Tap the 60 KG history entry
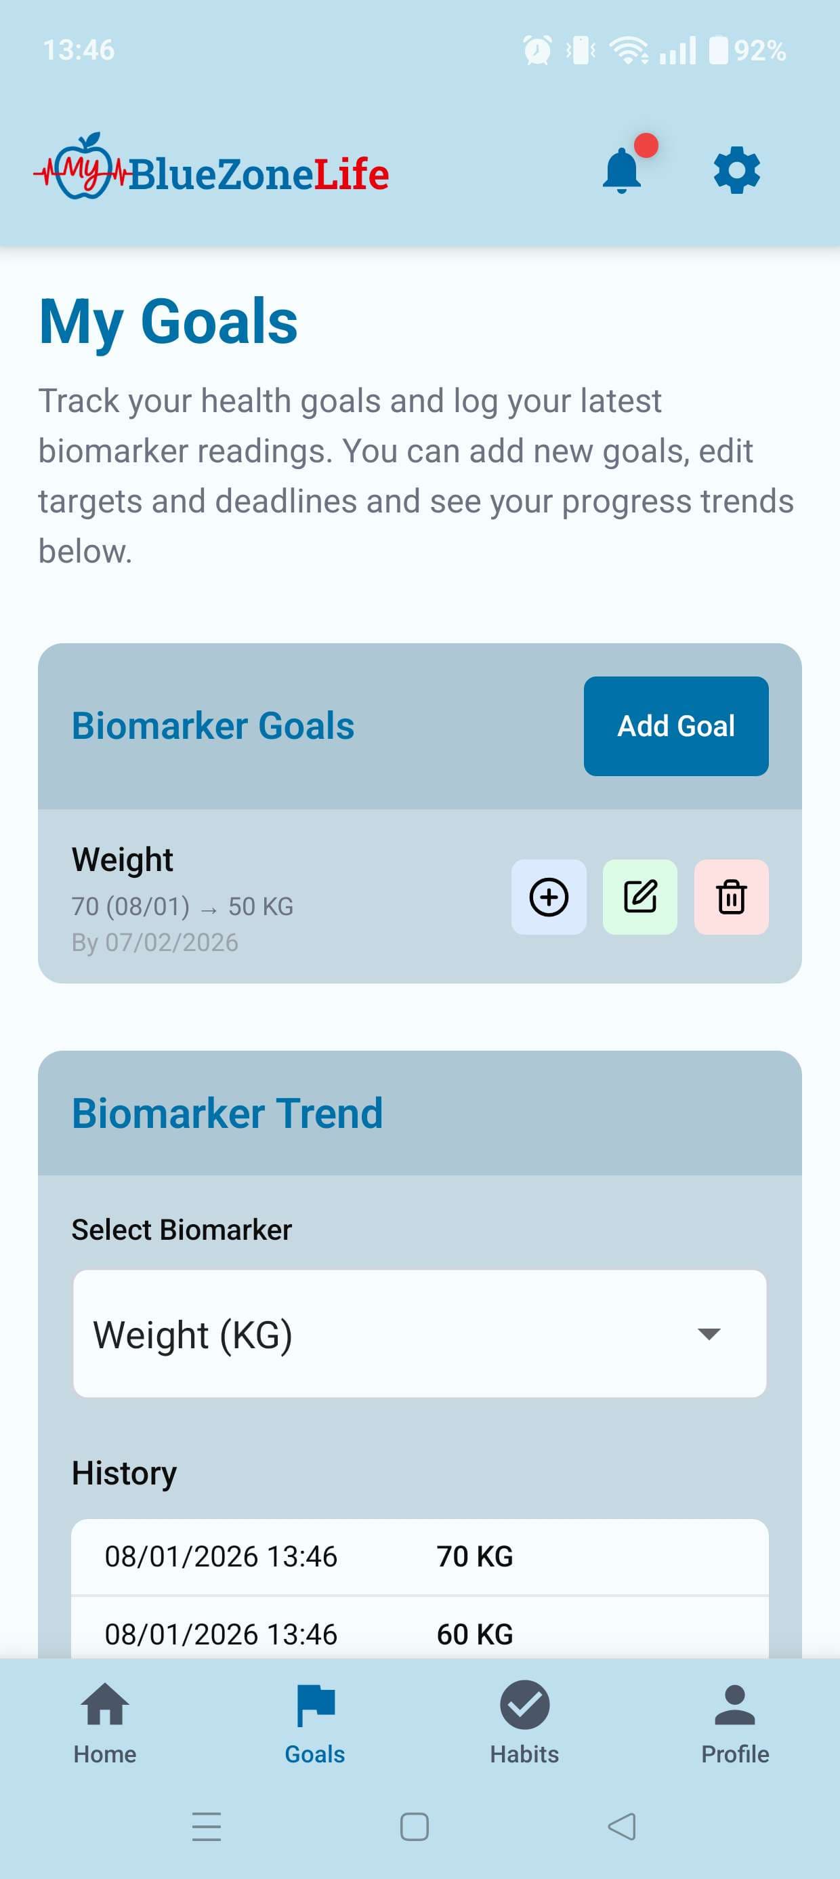The image size is (840, 1879). click(419, 1634)
